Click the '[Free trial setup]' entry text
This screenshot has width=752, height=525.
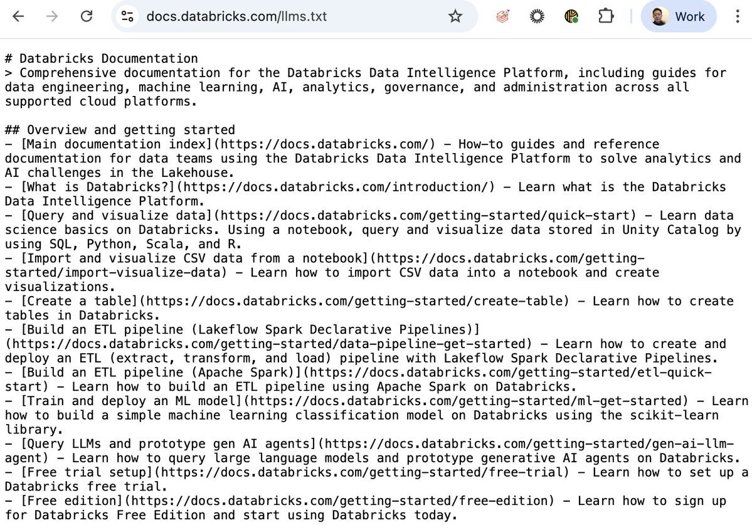[87, 472]
